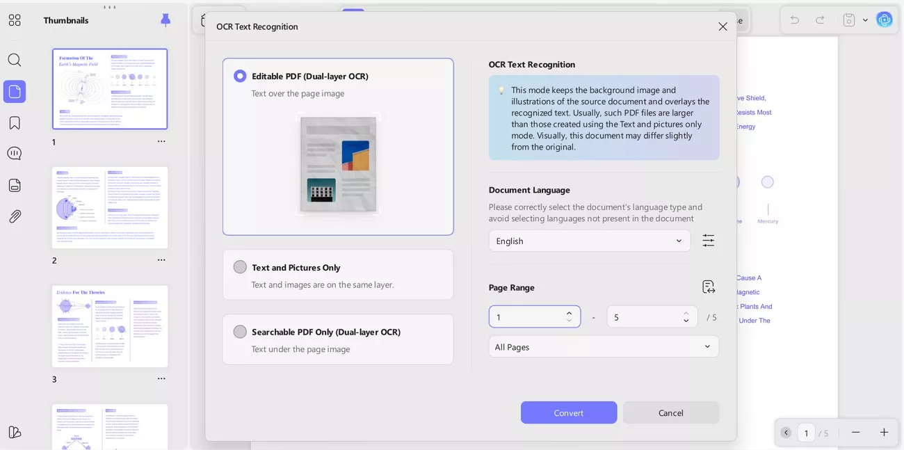Click the start page range input field
Screen dimensions: 904x450
point(526,316)
